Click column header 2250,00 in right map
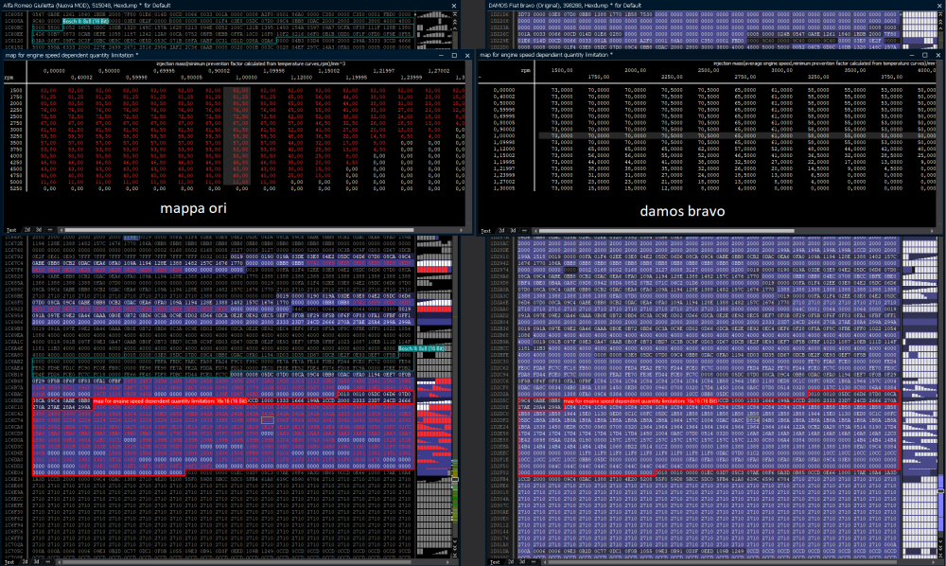946x566 pixels. 672,77
